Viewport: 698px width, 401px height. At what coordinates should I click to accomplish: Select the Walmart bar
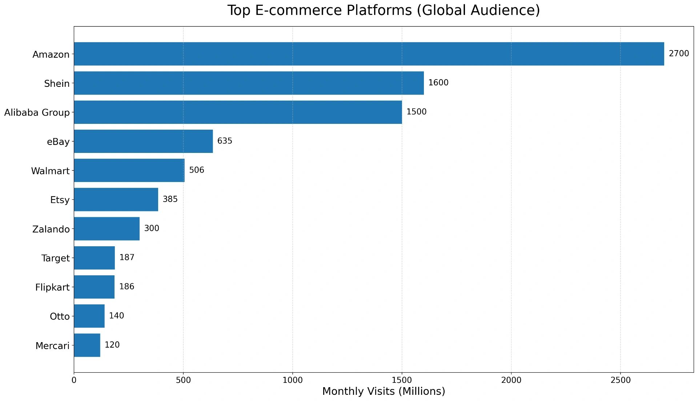click(129, 170)
